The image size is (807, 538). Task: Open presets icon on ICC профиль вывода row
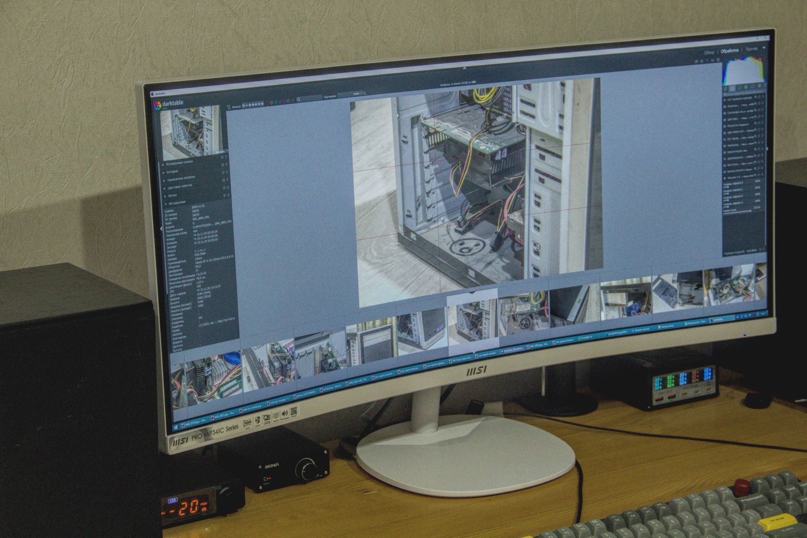tap(762, 96)
